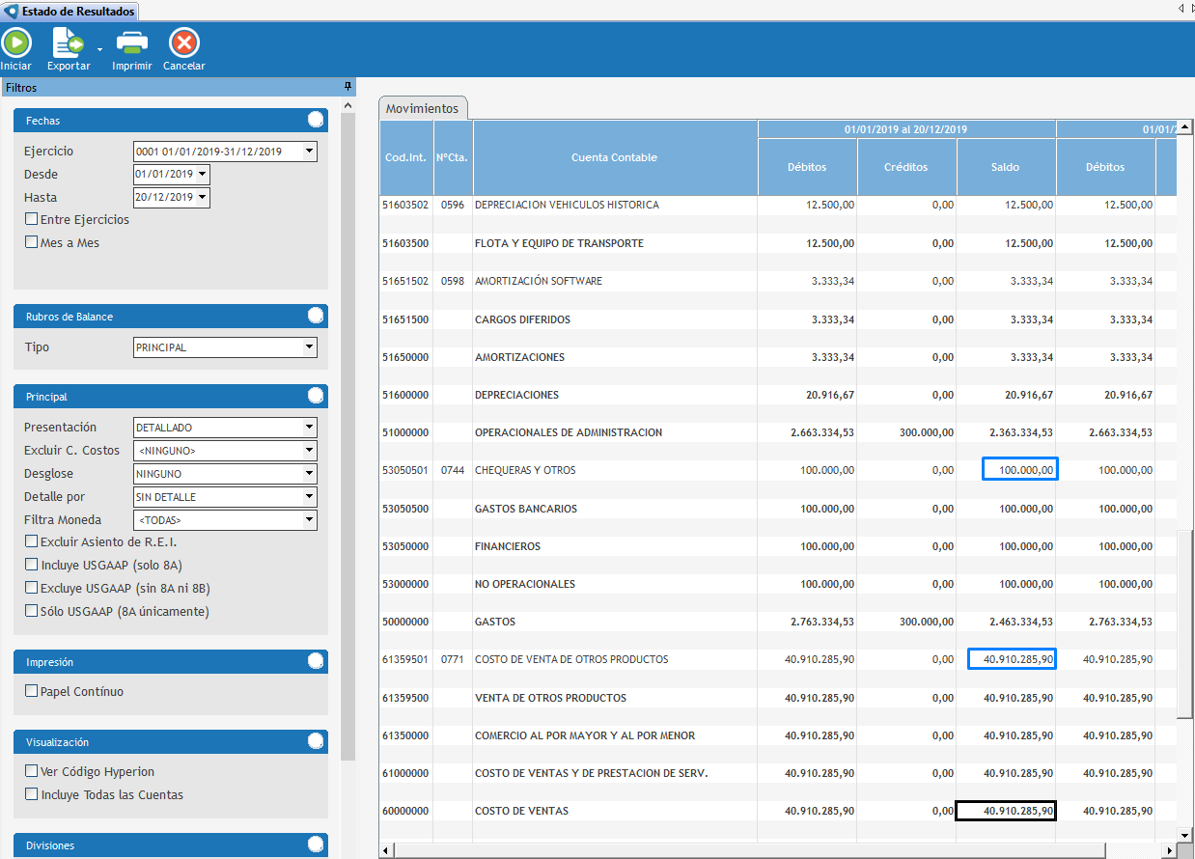The width and height of the screenshot is (1195, 859).
Task: Click the Saldo column header
Action: click(1006, 167)
